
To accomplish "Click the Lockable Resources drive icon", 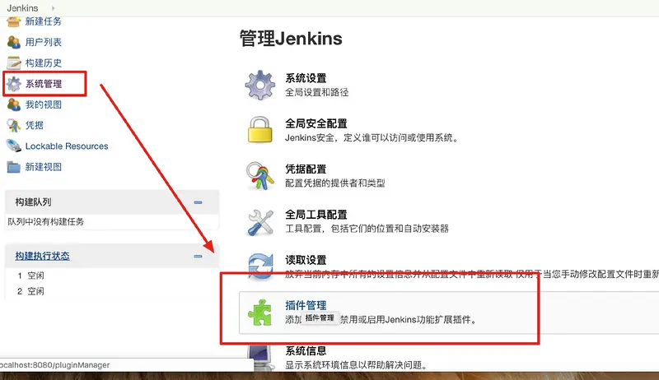I will coord(14,146).
